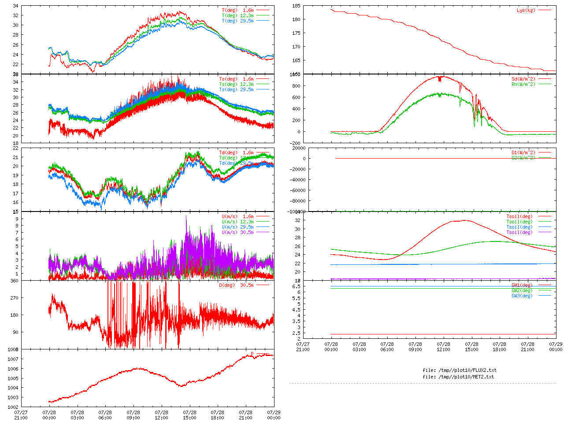Select the purple U(m/s) 30.5m legend entry

tap(237, 232)
